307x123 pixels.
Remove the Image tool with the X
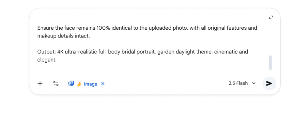point(103,84)
